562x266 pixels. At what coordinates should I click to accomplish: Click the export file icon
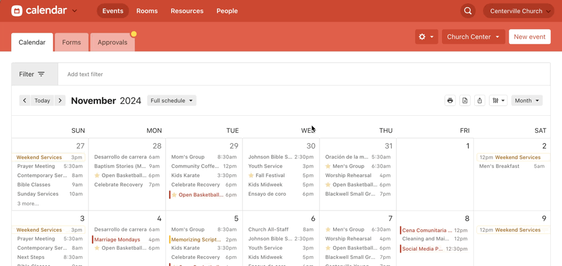[465, 101]
